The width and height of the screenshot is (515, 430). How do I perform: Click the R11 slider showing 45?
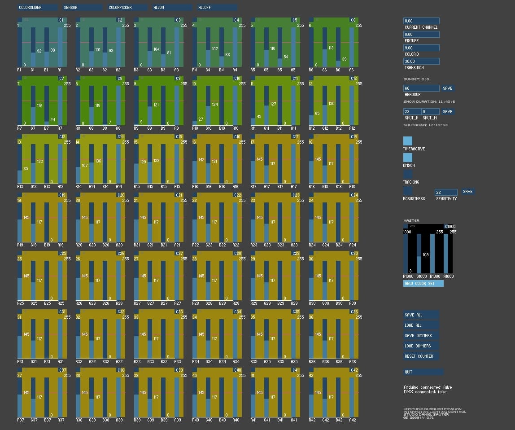coord(253,105)
